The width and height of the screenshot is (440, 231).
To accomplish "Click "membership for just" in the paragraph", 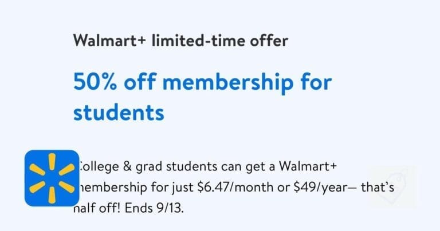I will [135, 188].
